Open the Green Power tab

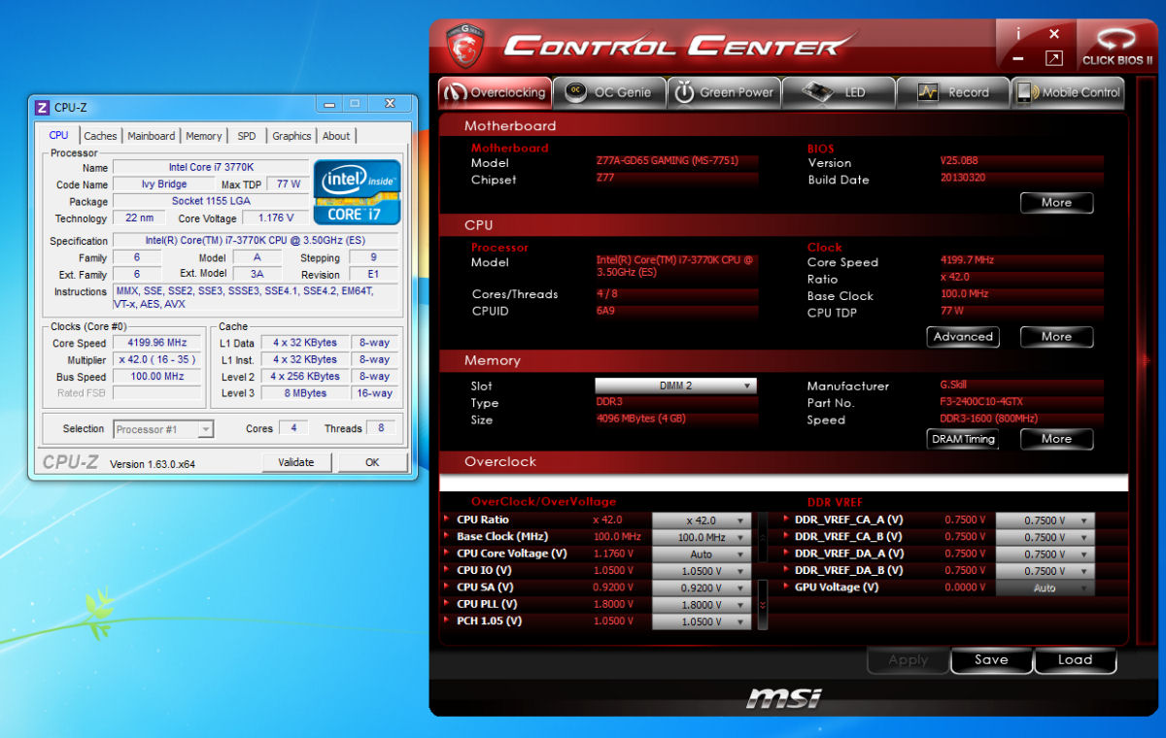point(725,92)
